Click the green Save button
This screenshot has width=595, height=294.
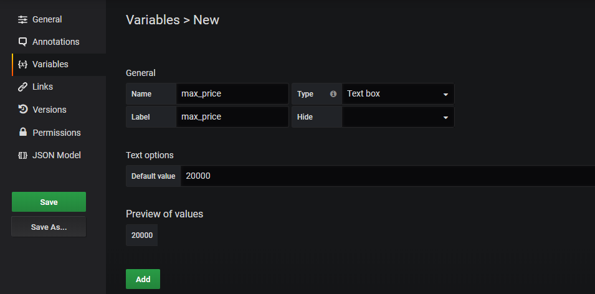point(49,202)
